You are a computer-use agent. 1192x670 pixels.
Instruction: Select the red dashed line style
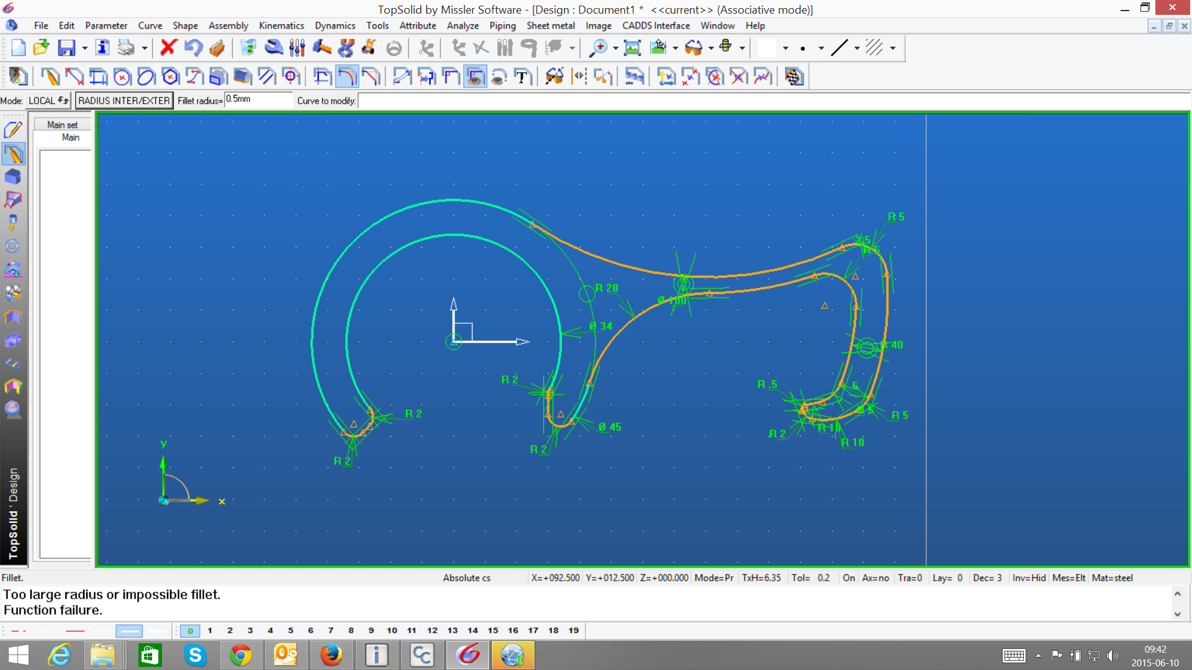(19, 631)
